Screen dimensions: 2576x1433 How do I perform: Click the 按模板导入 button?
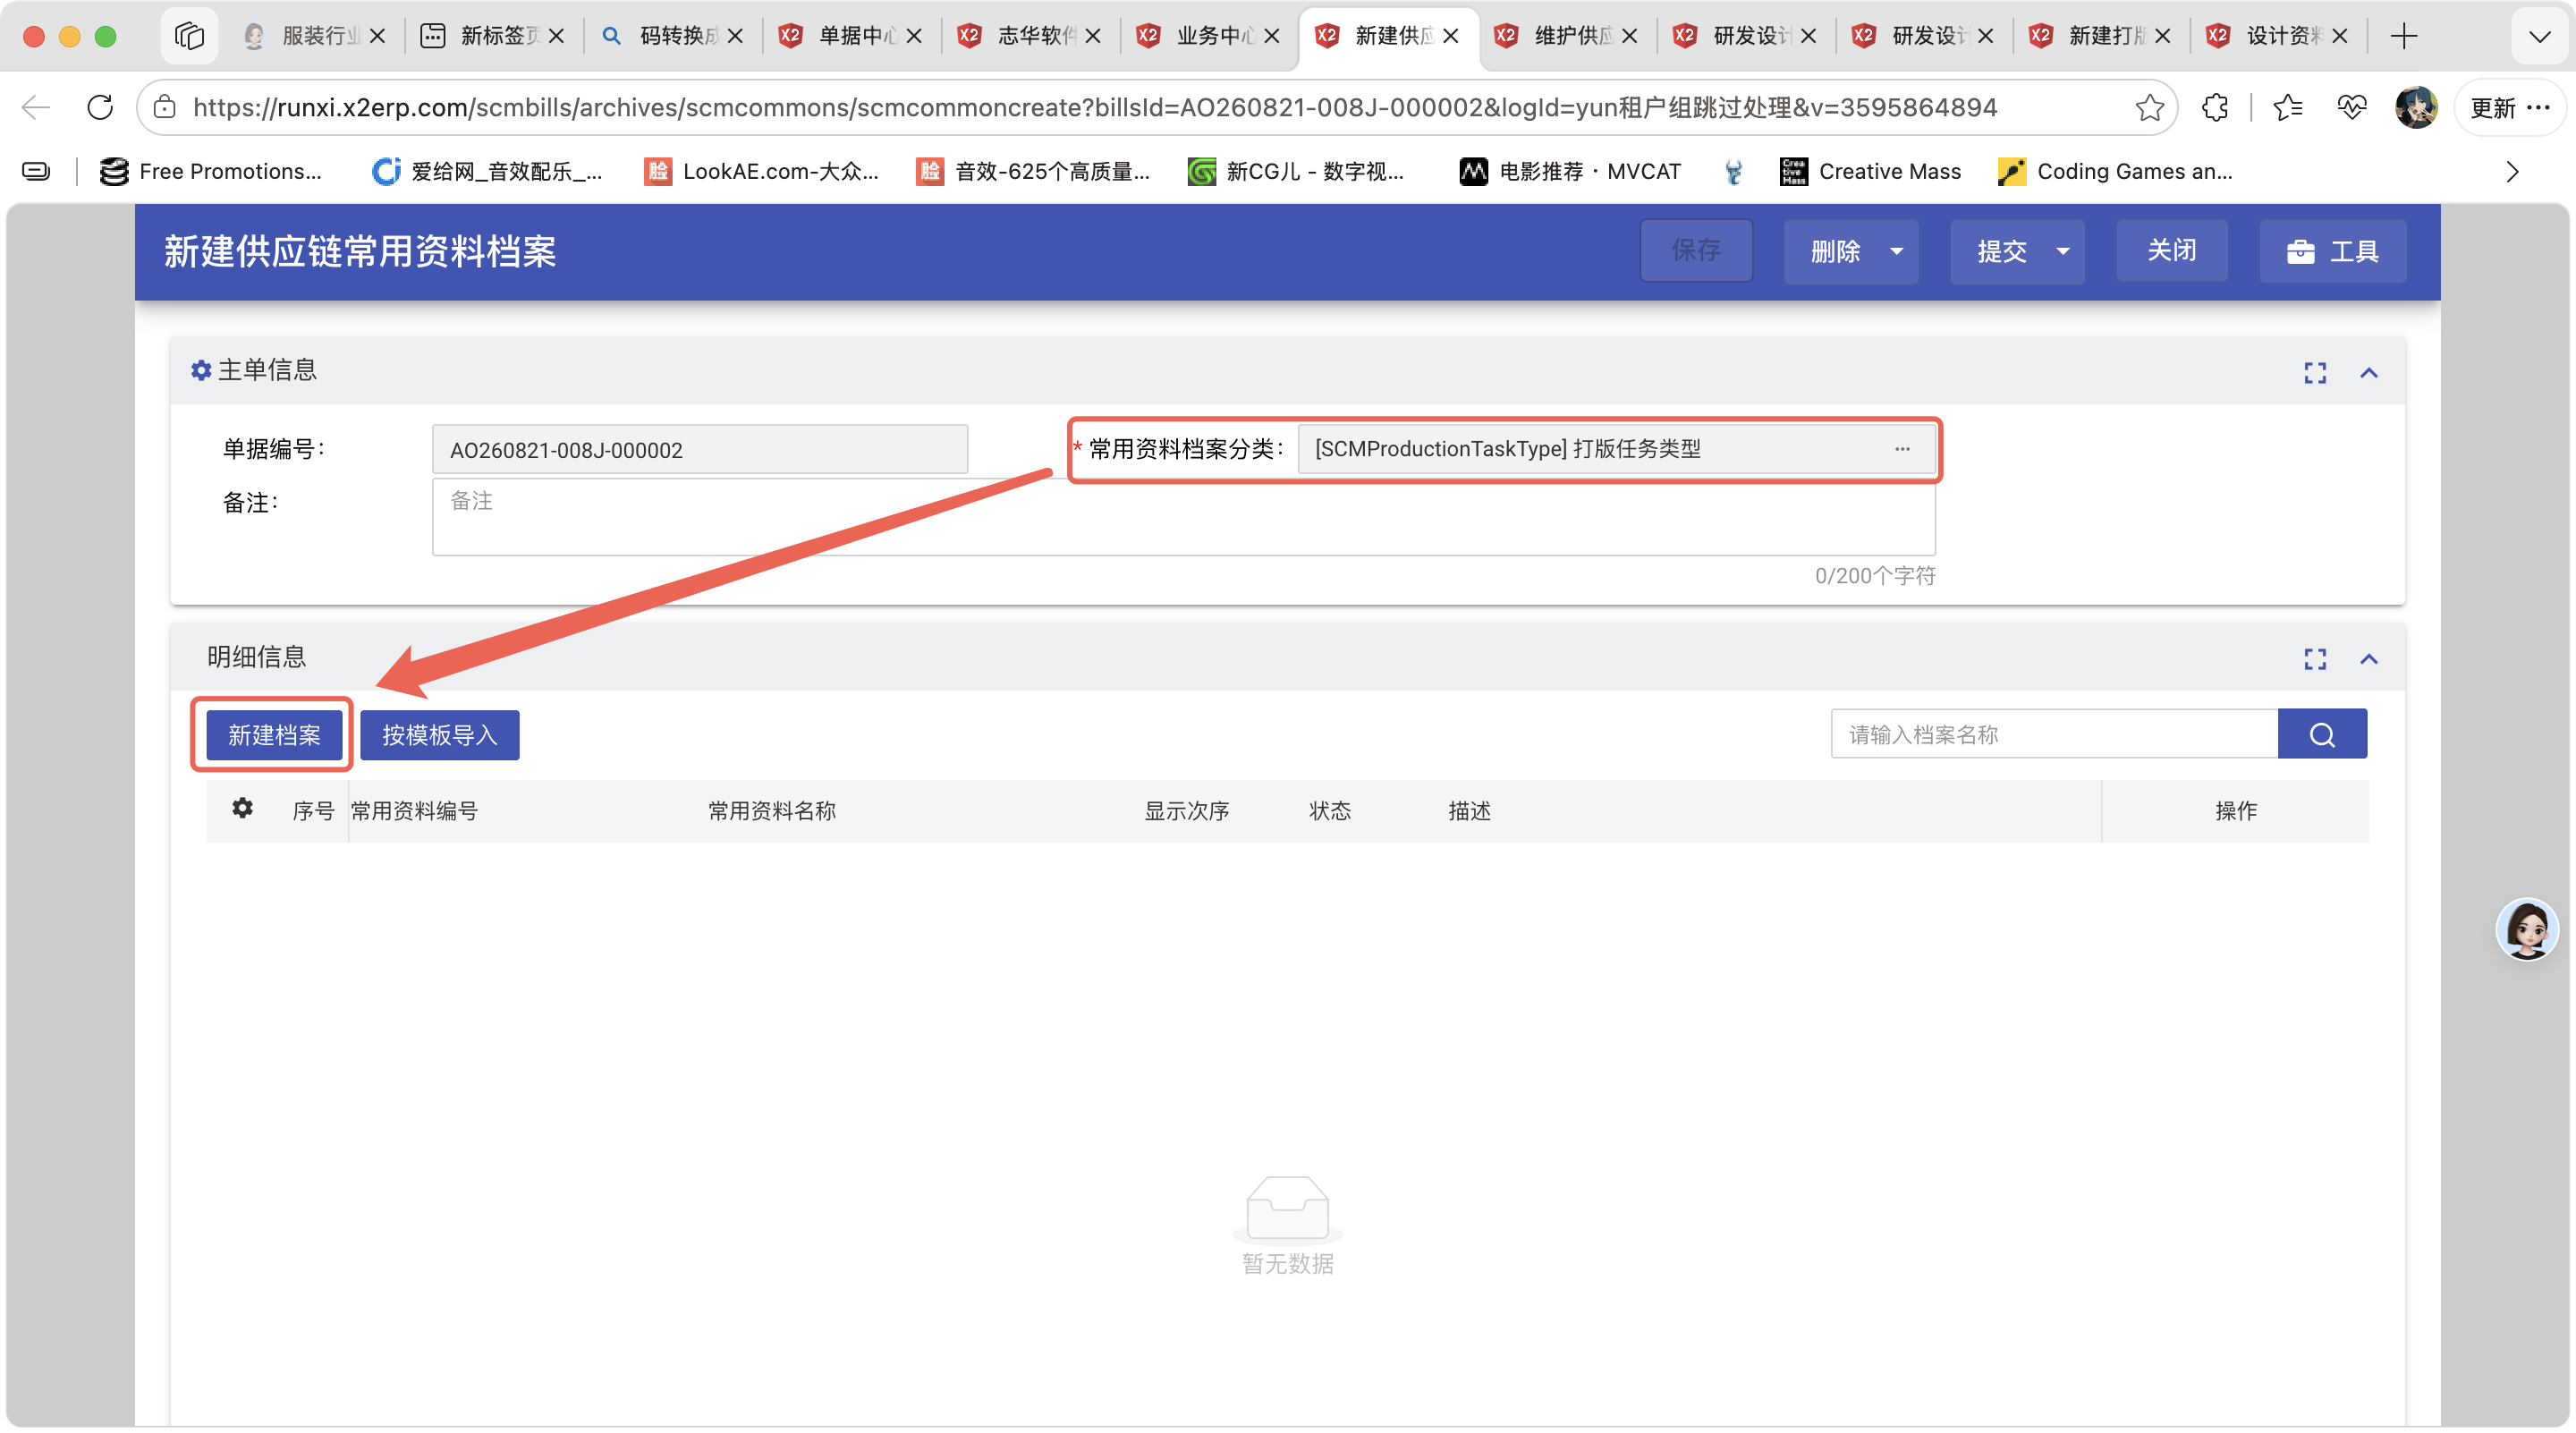439,735
